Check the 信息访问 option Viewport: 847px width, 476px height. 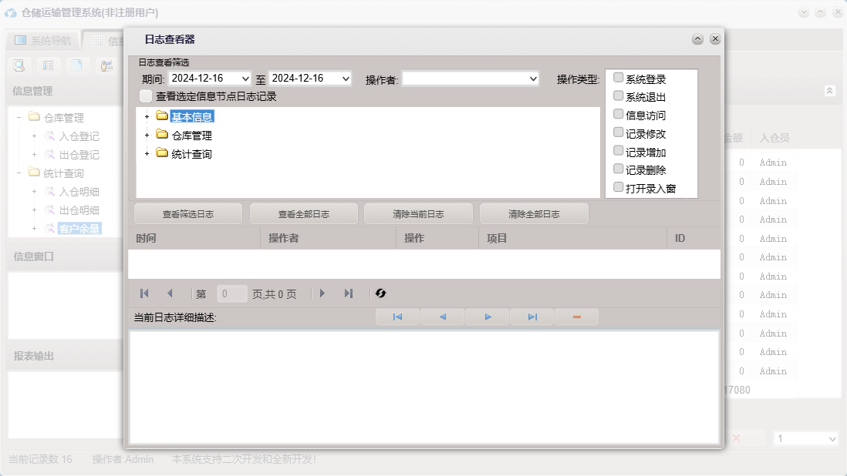[619, 114]
